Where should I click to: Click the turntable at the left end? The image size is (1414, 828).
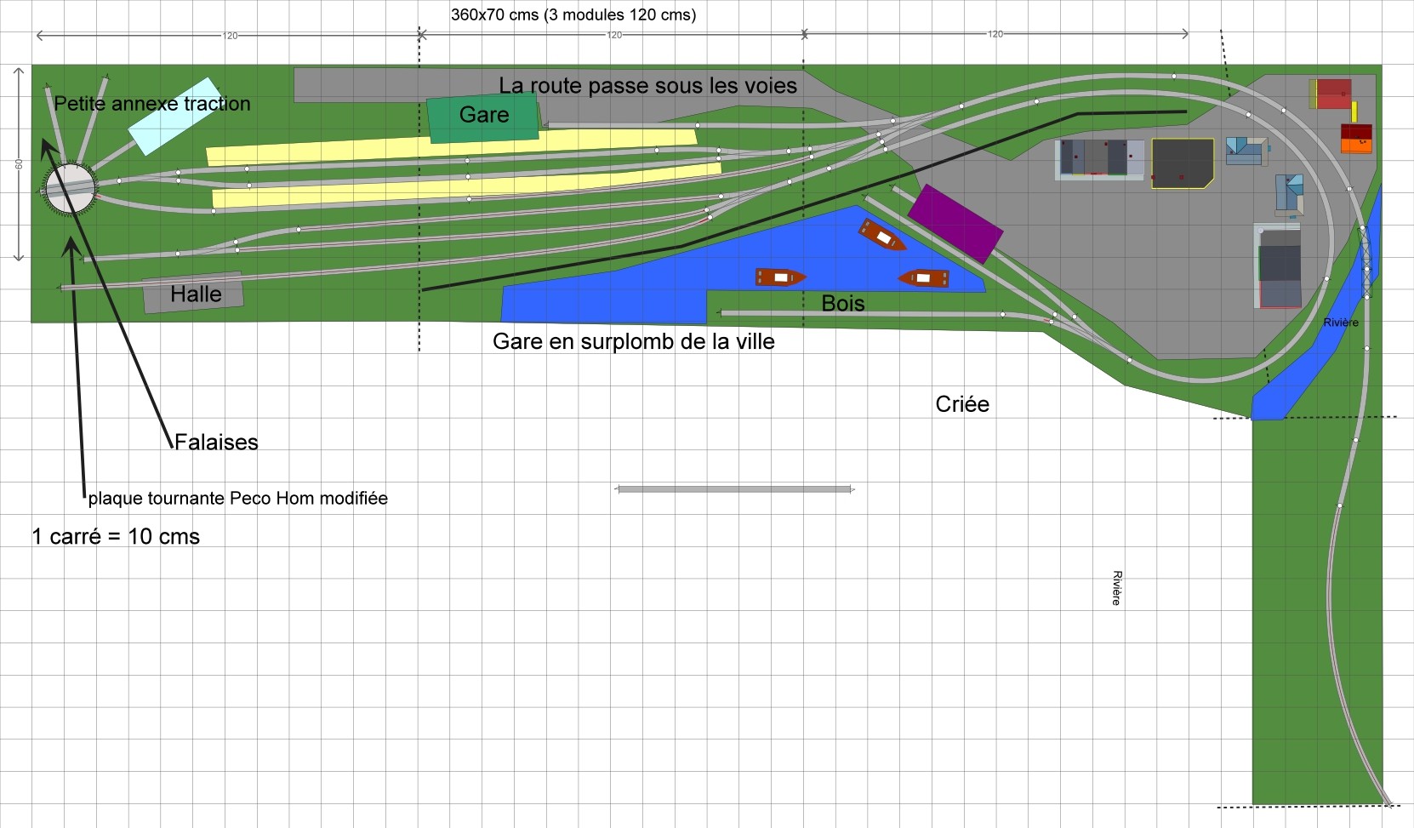point(70,188)
